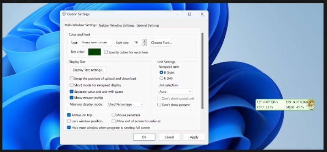
Task: Enable Swap the position of upload and download
Action: click(x=72, y=79)
